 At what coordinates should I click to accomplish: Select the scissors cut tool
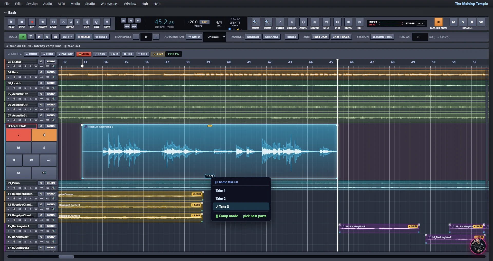[39, 37]
